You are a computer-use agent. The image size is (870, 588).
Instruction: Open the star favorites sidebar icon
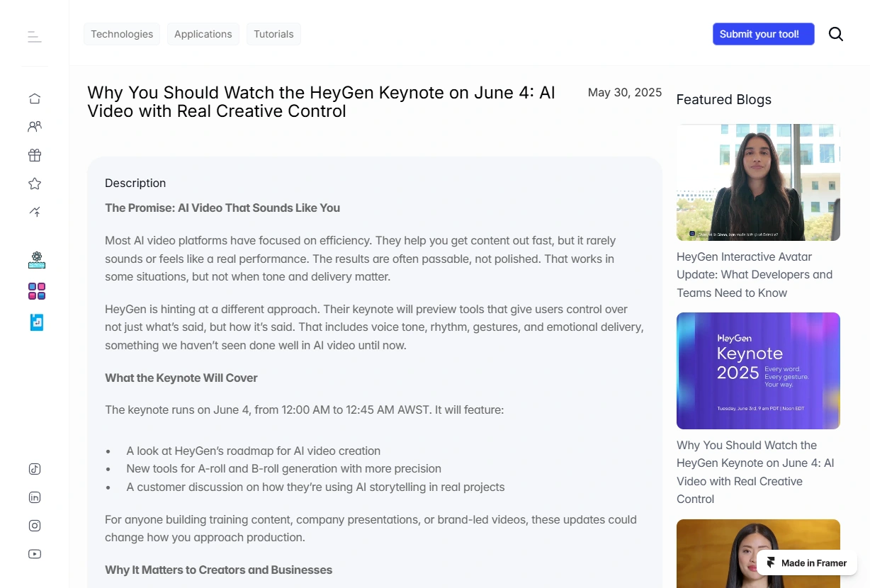(x=35, y=183)
